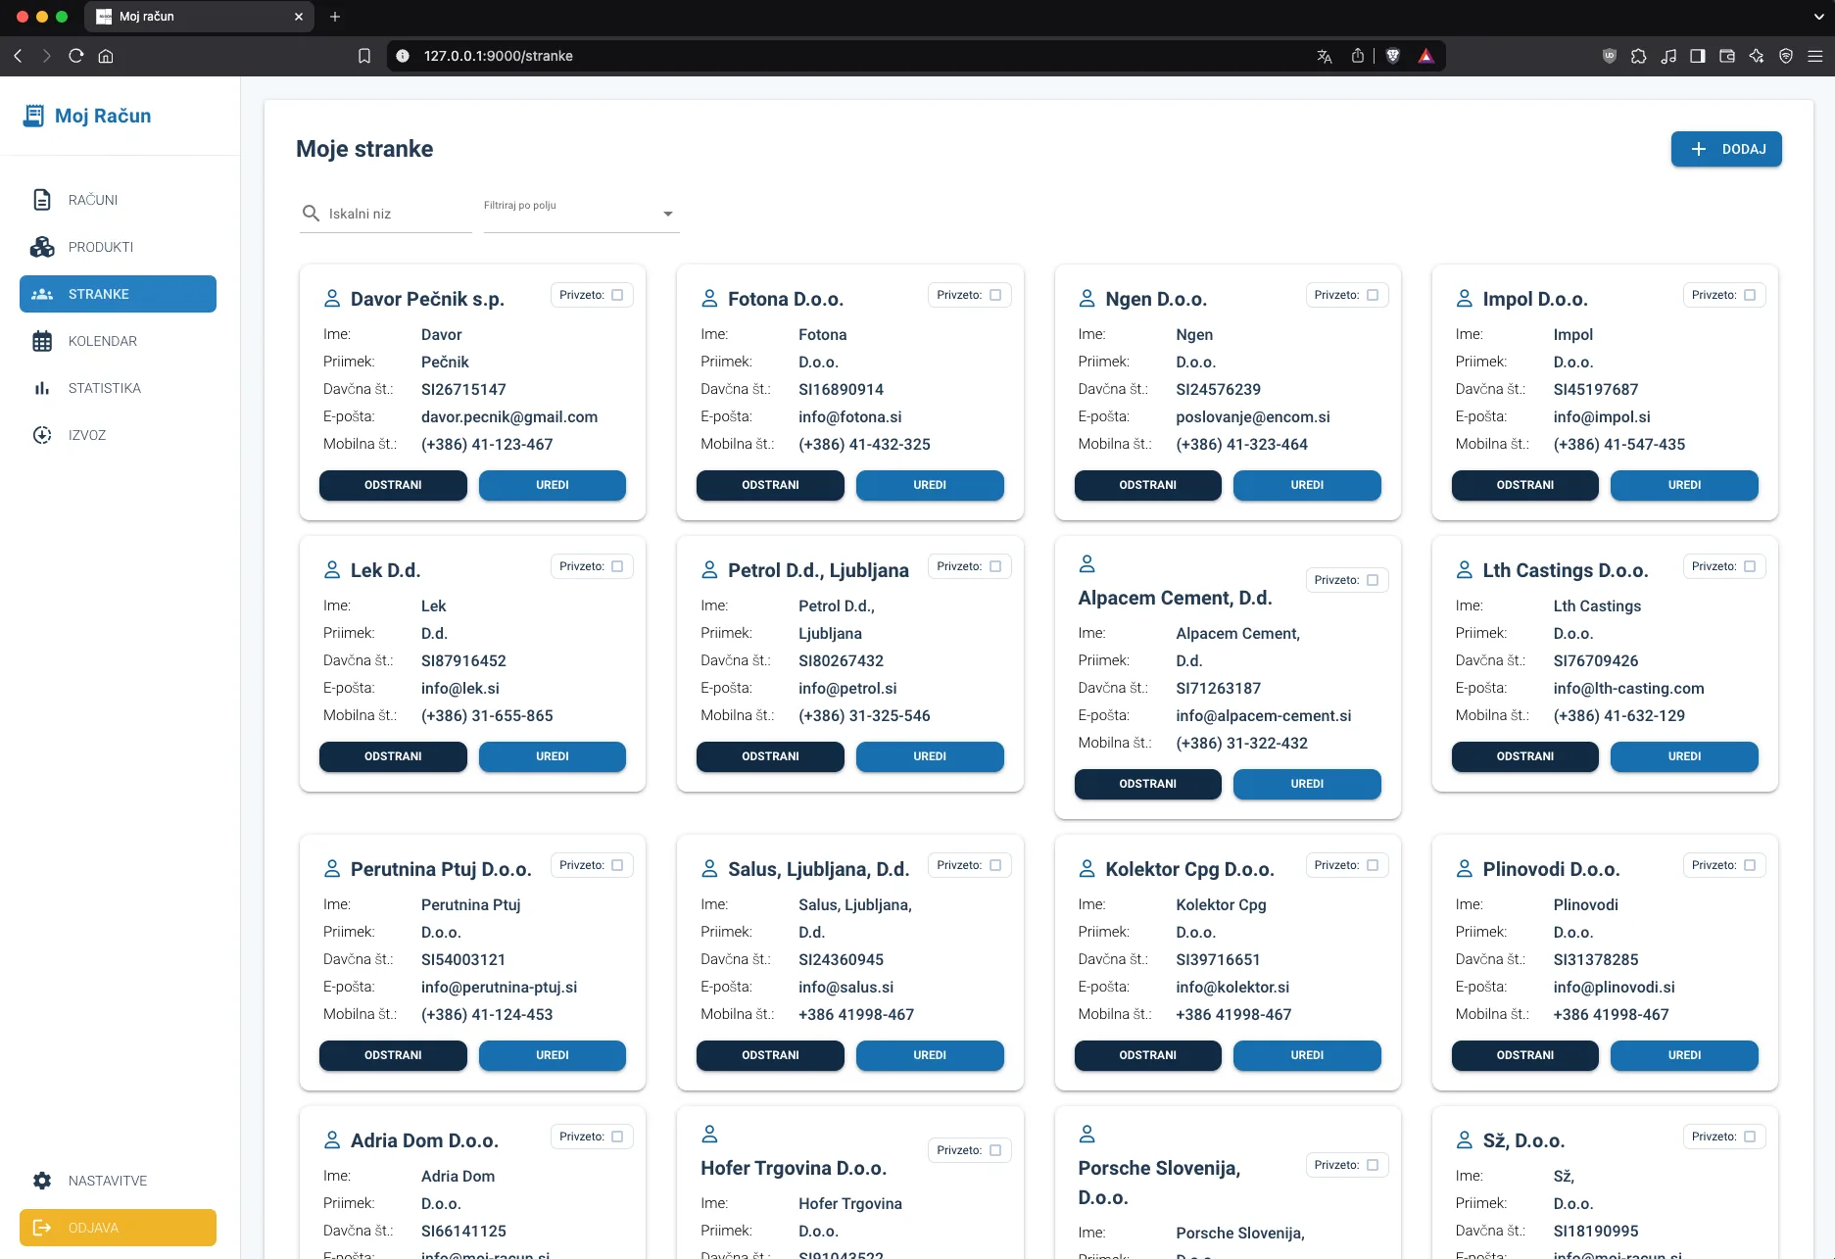Check Privzeto on Perutnina Ptuj D.o.o. card

point(617,865)
